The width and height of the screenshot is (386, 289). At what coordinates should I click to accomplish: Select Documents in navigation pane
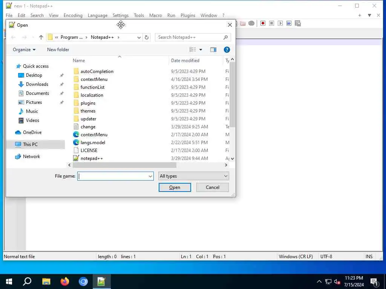pyautogui.click(x=37, y=93)
